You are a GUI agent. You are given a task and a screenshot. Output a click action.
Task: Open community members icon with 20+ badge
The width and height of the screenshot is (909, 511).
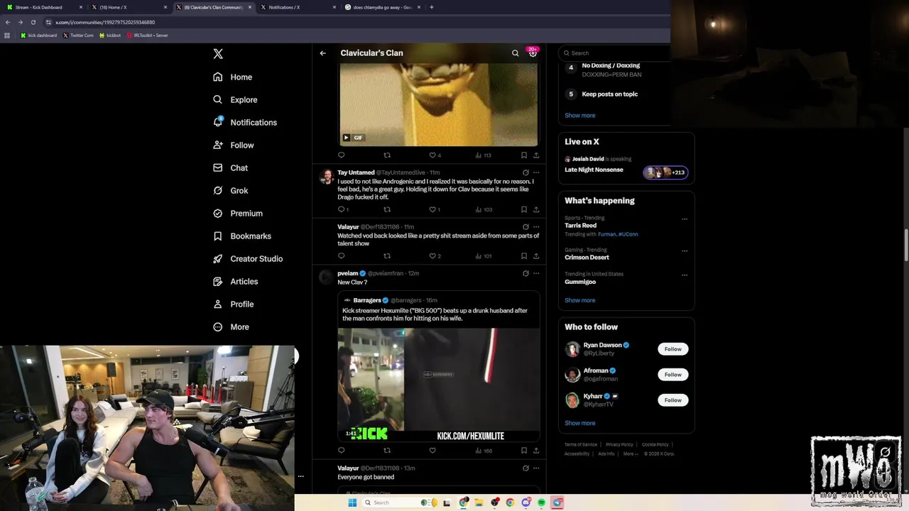pyautogui.click(x=533, y=53)
